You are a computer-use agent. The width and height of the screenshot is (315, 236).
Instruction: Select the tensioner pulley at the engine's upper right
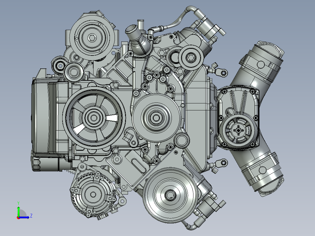pos(191,58)
